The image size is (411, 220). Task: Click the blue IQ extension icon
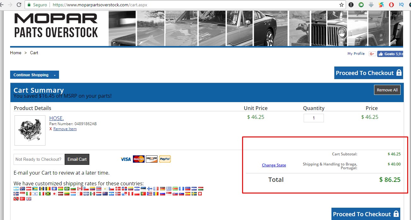click(x=402, y=5)
